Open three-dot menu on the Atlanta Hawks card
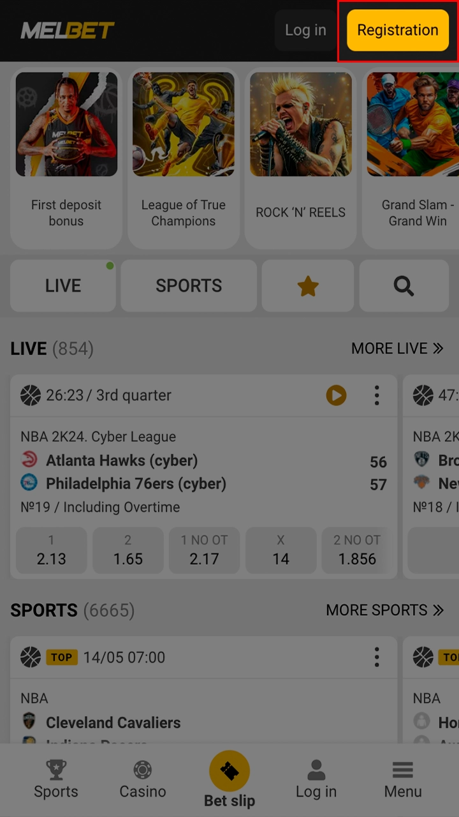The height and width of the screenshot is (817, 459). coord(377,396)
